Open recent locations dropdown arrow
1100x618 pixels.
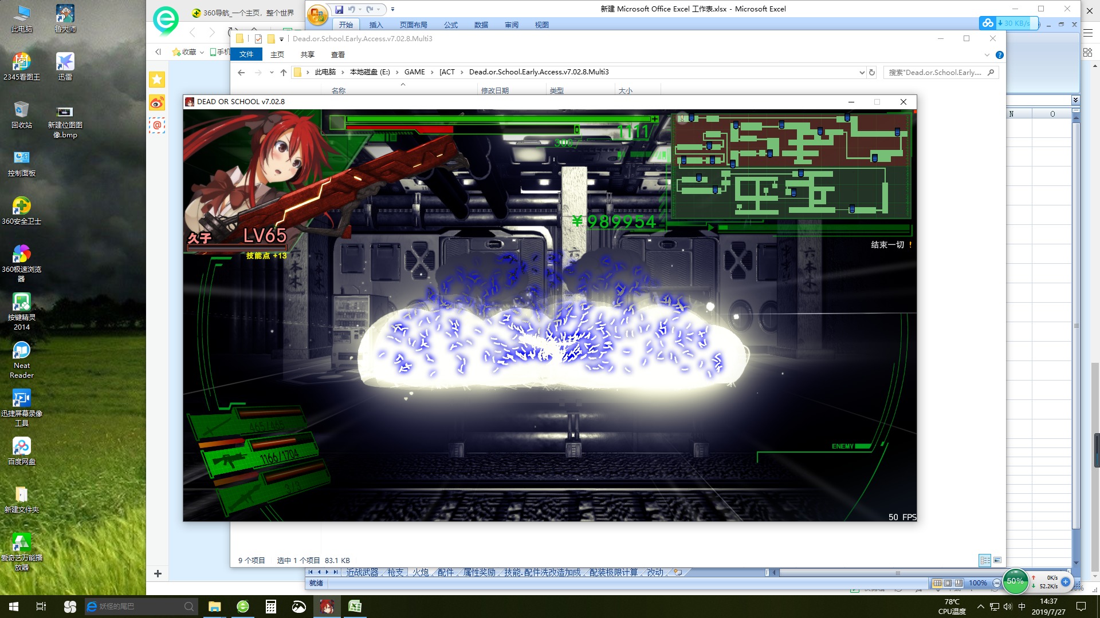[x=272, y=72]
